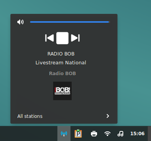Open the music note tray icon

coord(121,134)
